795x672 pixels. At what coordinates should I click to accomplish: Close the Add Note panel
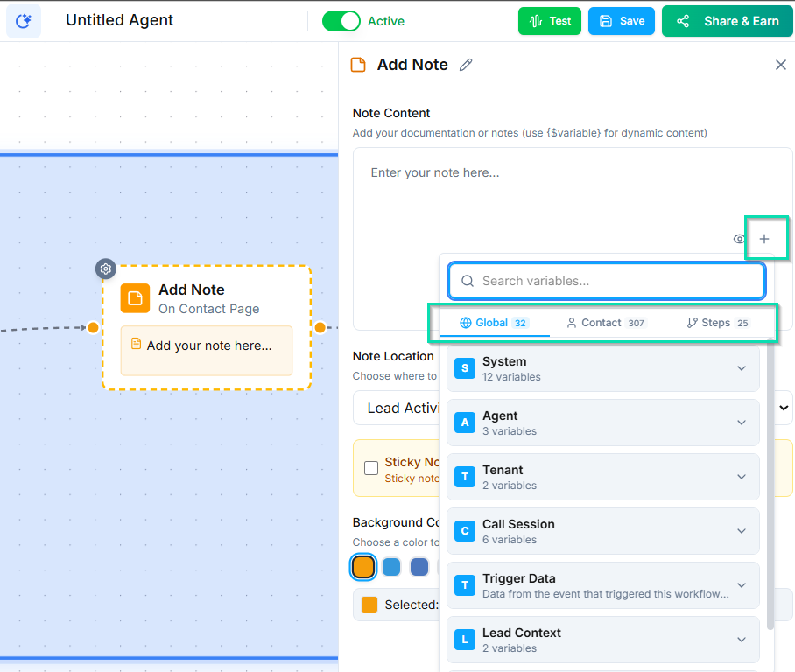pyautogui.click(x=780, y=65)
